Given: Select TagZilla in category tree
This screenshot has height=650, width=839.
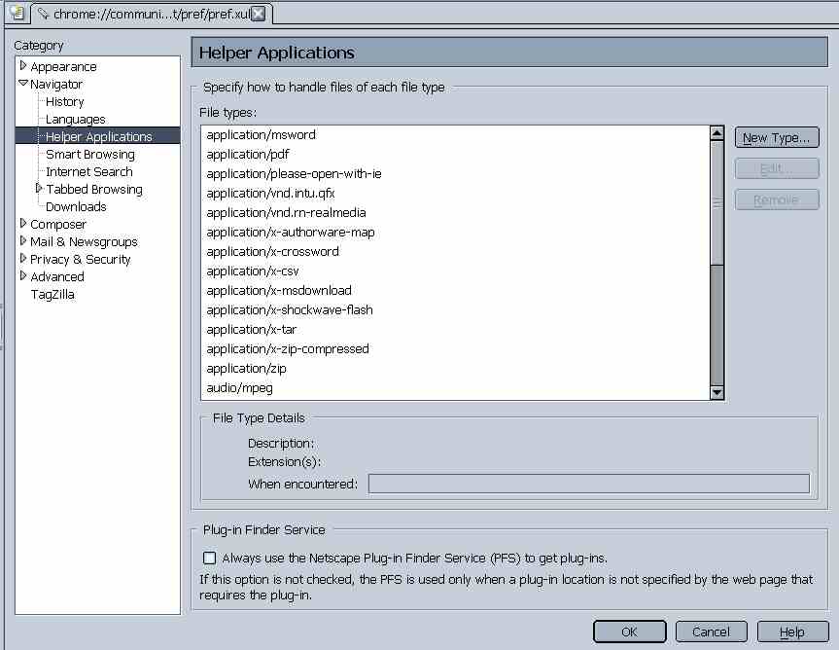Looking at the screenshot, I should coord(52,295).
